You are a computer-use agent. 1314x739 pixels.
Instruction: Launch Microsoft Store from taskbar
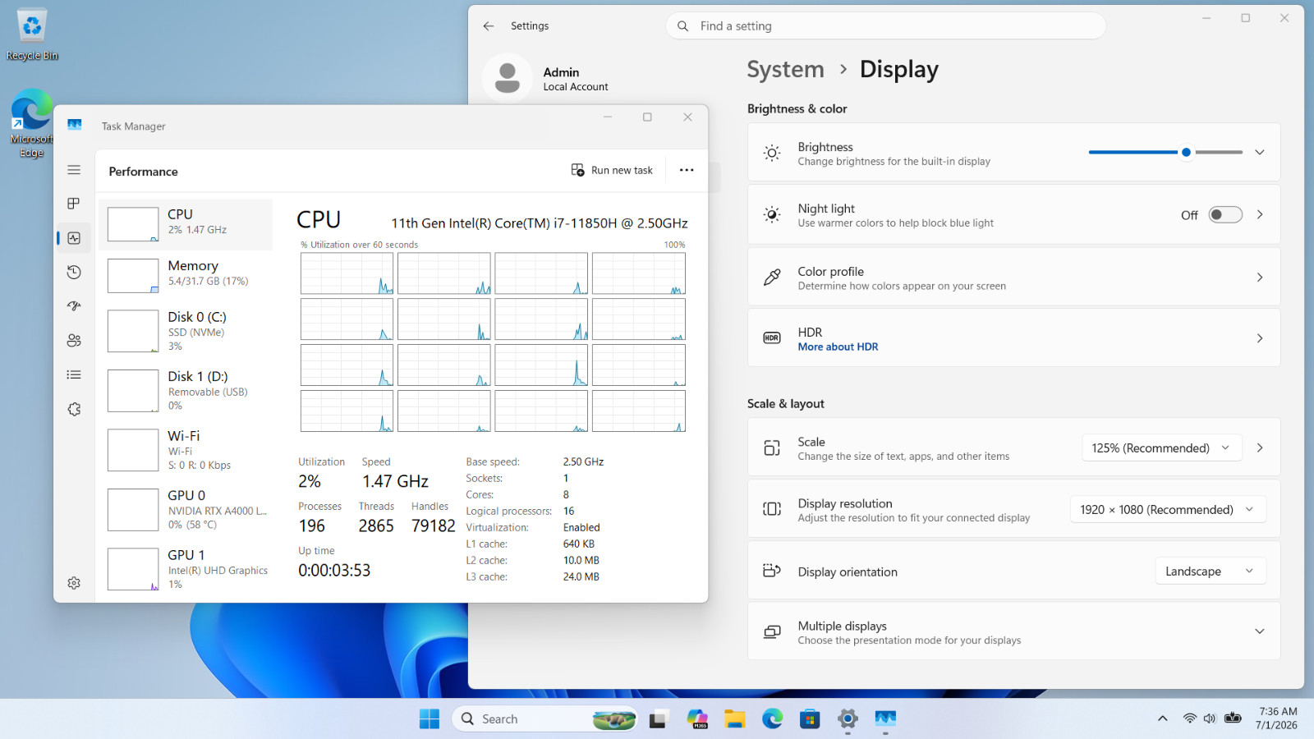(810, 719)
